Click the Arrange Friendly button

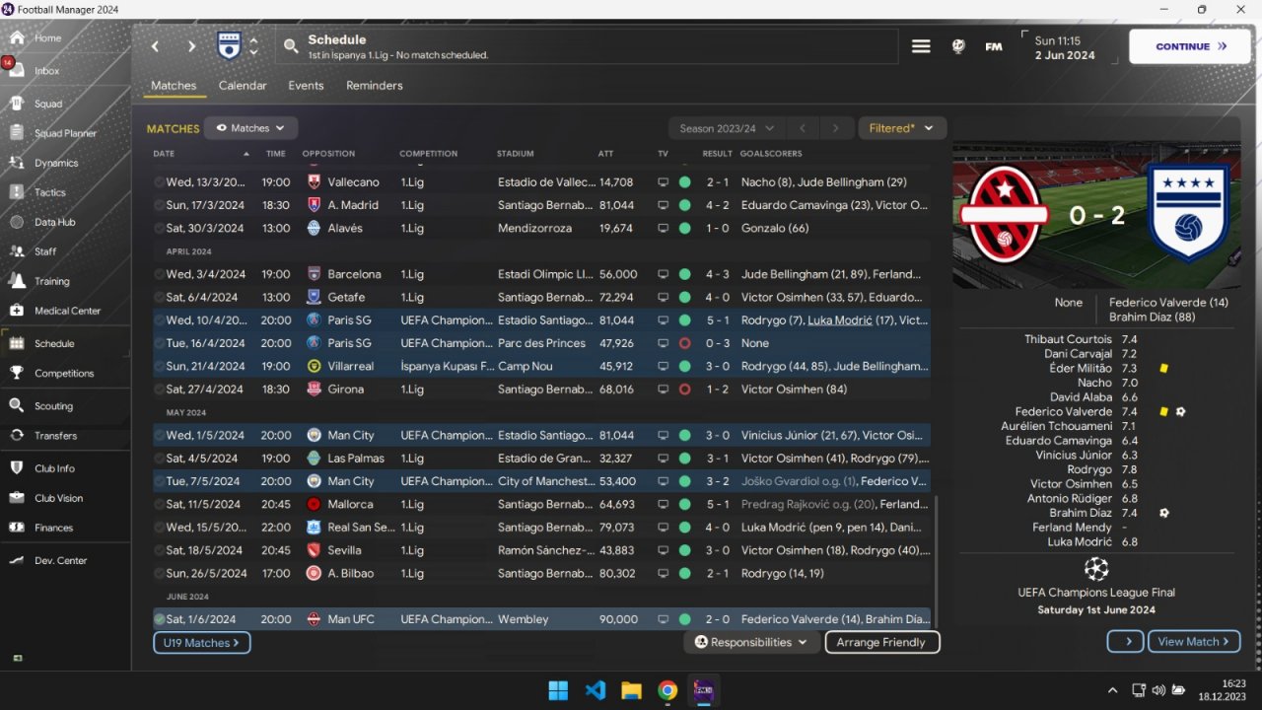click(881, 642)
